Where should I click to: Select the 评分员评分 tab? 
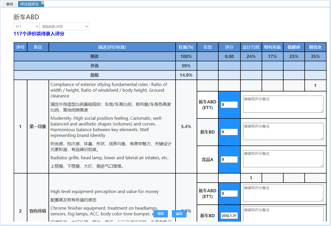click(29, 4)
